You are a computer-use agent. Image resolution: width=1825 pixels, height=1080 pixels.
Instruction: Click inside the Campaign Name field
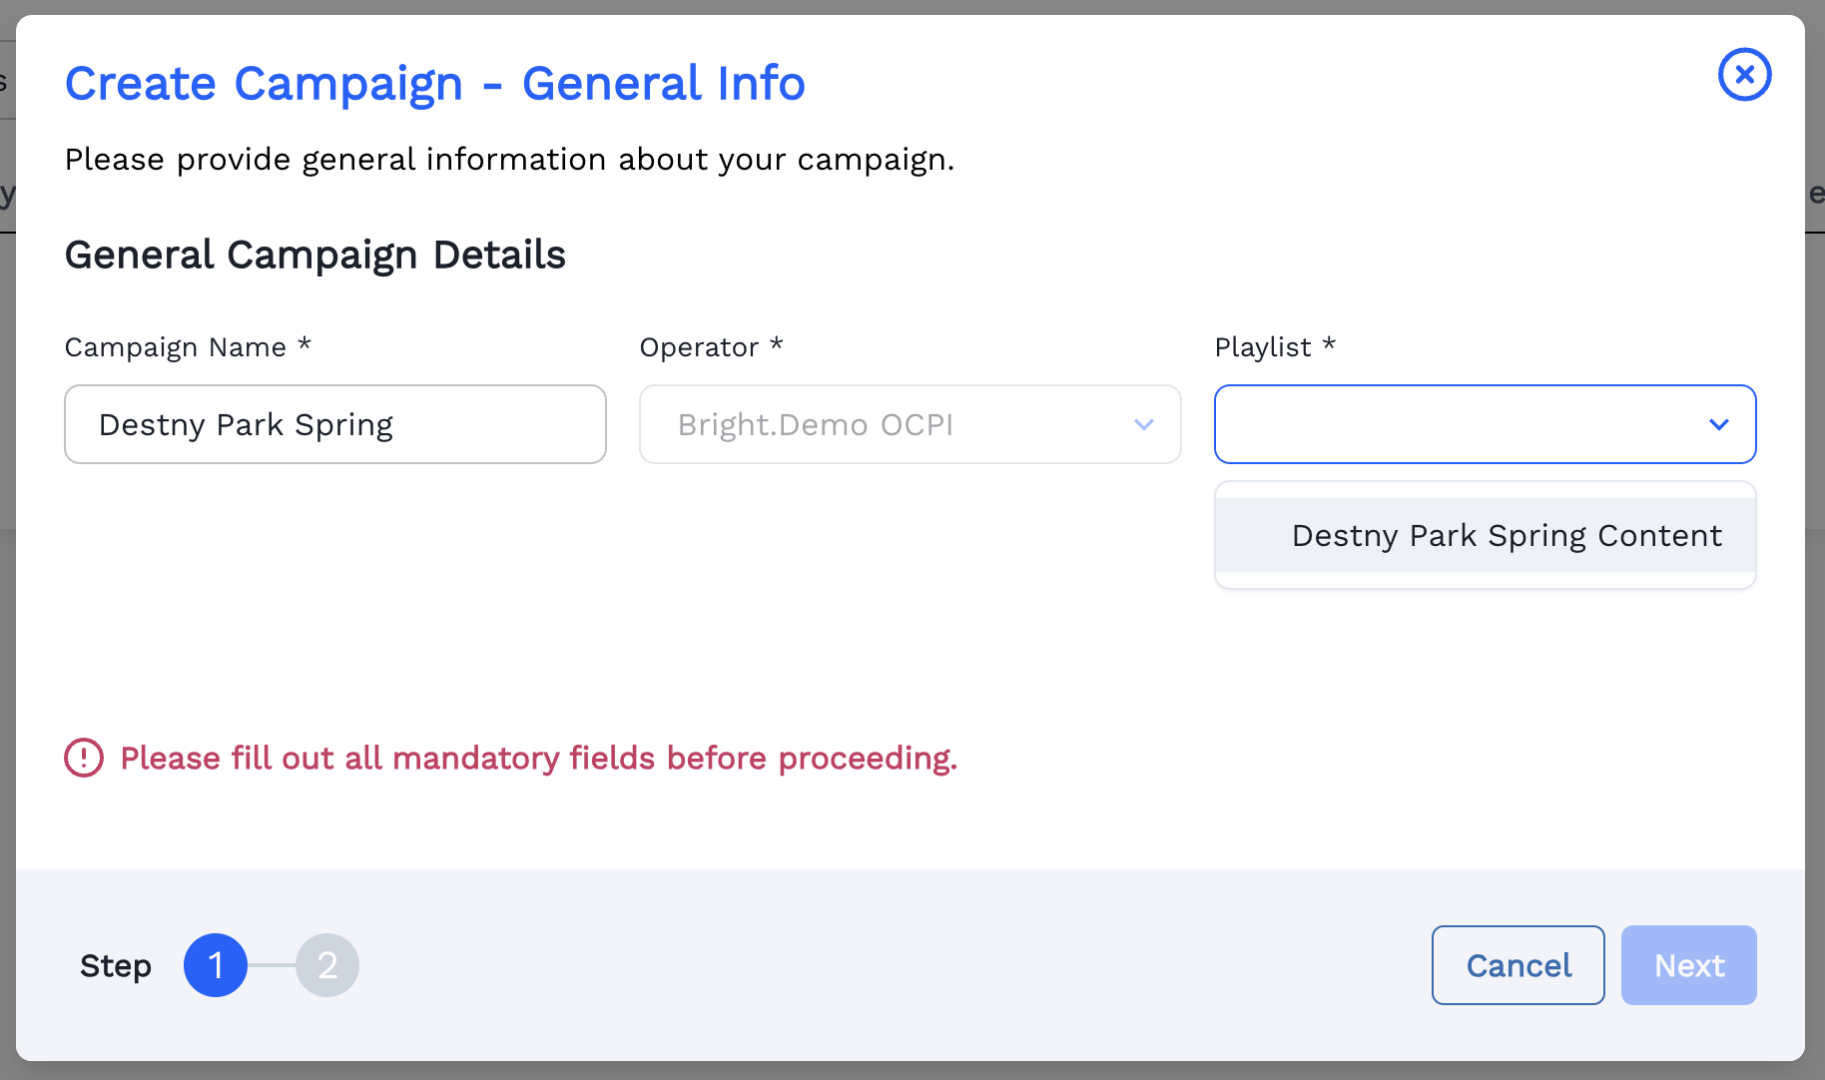click(334, 424)
